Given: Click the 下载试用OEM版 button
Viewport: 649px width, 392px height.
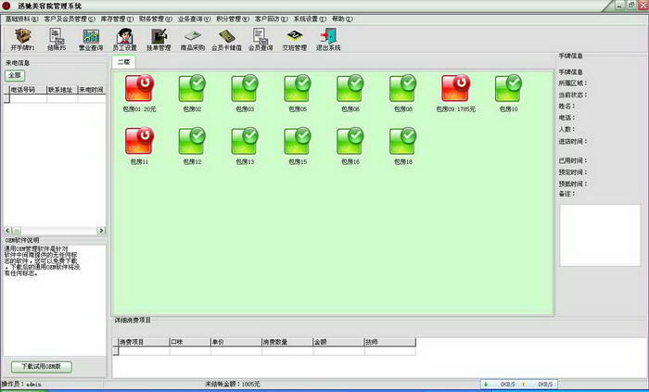Looking at the screenshot, I should [x=41, y=367].
